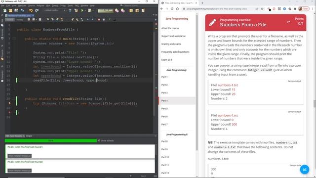This screenshot has width=316, height=178.
Task: Undo the last edit in NetBeans
Action: 31,10
